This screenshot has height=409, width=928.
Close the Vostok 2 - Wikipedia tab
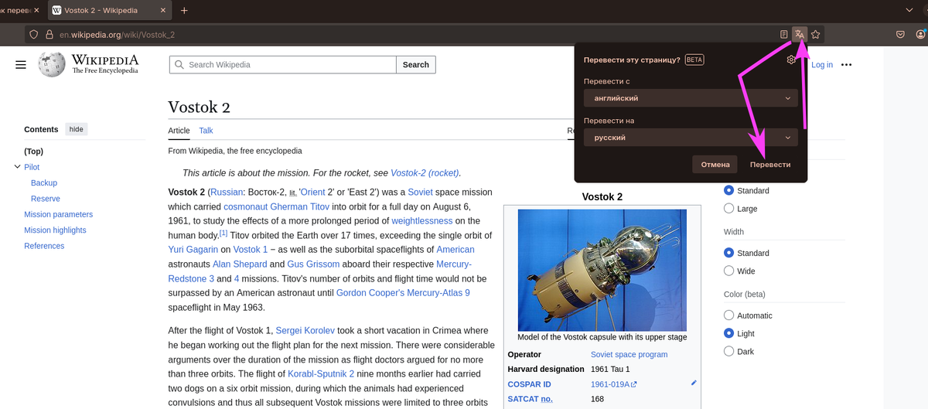click(x=164, y=11)
